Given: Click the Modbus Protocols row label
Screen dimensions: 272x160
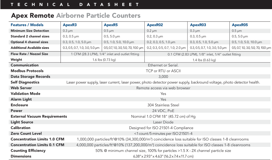Looking at the screenshot, I should point(27,71).
